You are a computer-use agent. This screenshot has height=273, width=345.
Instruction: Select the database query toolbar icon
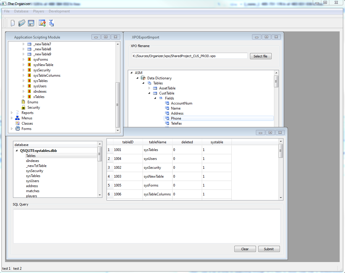click(x=42, y=23)
